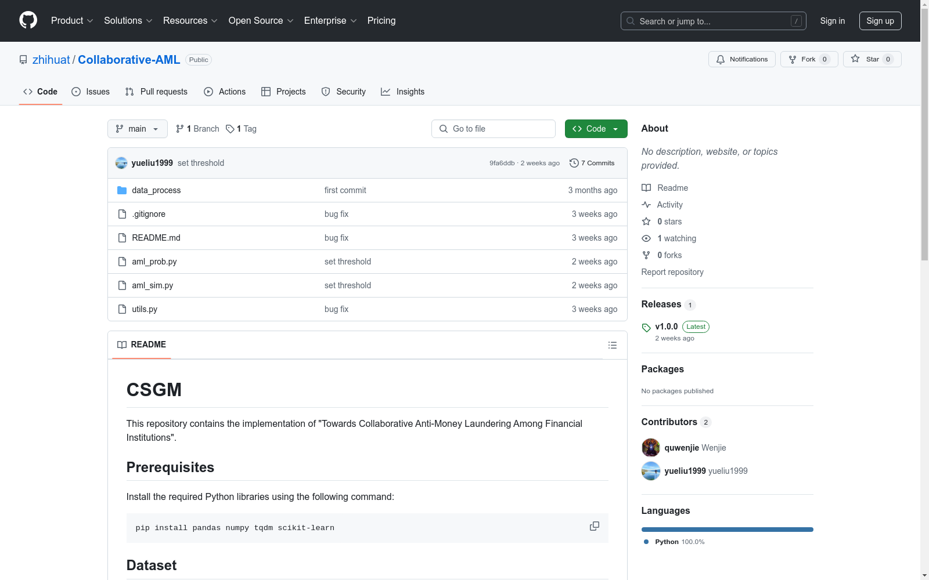Open the v1.0.0 release link
This screenshot has height=580, width=929.
pos(667,327)
